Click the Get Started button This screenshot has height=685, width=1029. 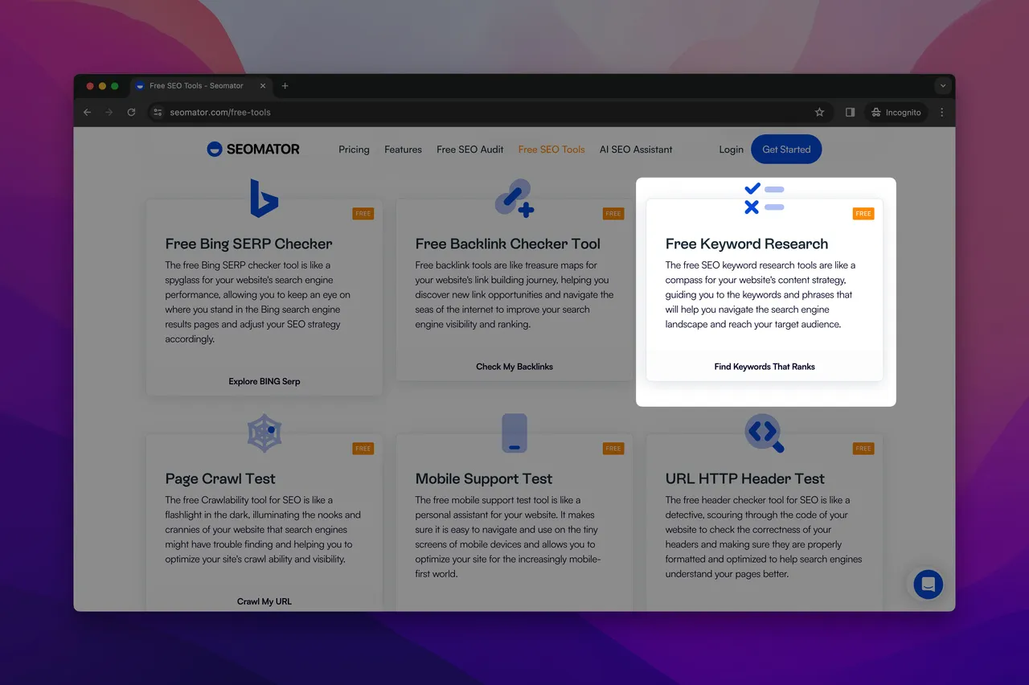click(786, 150)
